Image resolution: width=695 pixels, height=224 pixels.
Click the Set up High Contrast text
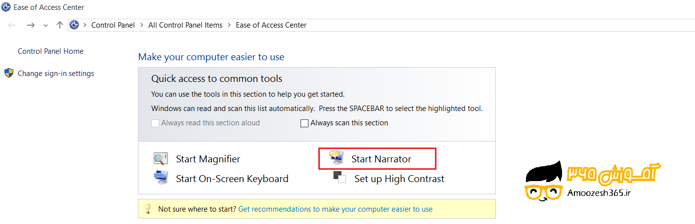coord(399,179)
